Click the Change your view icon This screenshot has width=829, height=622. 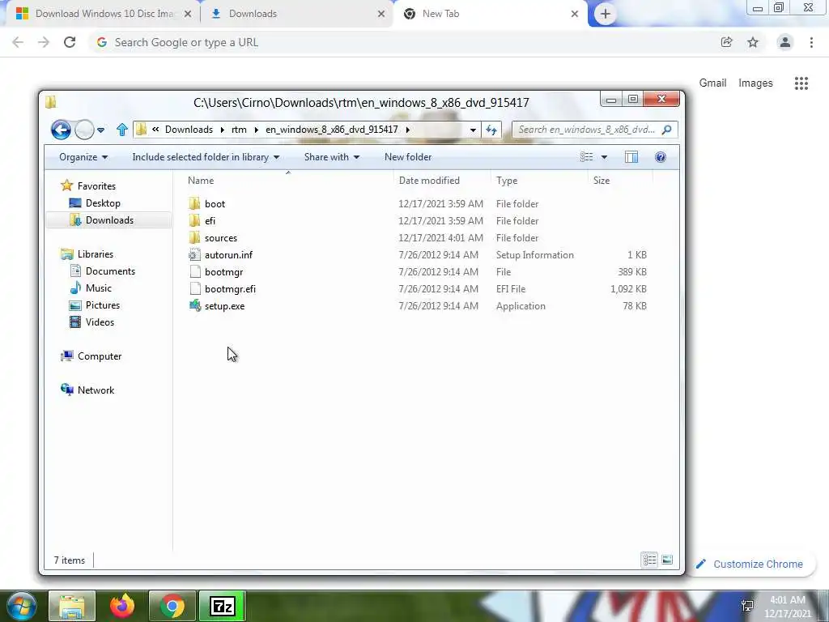click(x=586, y=157)
